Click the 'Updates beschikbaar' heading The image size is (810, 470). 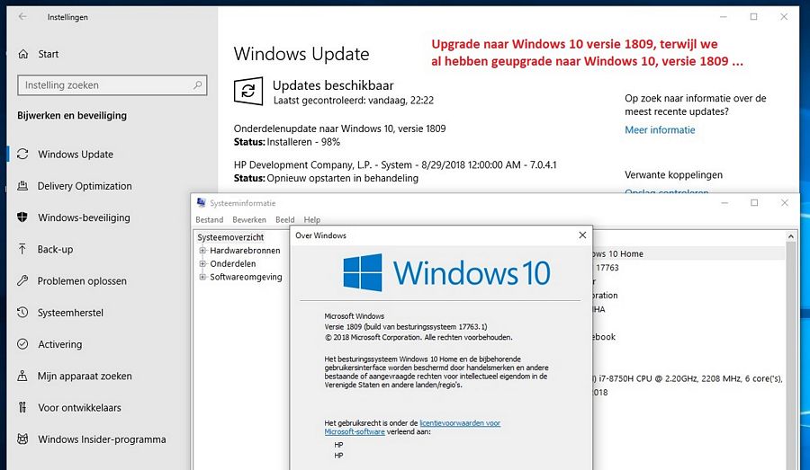point(333,85)
